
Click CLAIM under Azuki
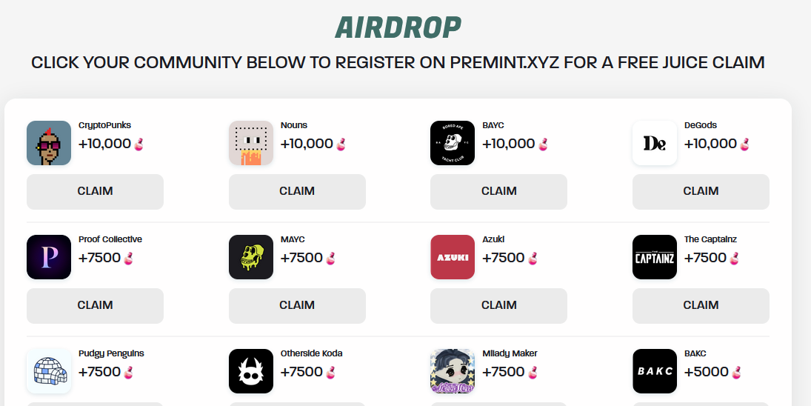[x=498, y=306]
